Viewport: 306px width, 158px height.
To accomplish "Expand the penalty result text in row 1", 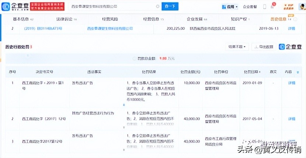I will (x=124, y=105).
